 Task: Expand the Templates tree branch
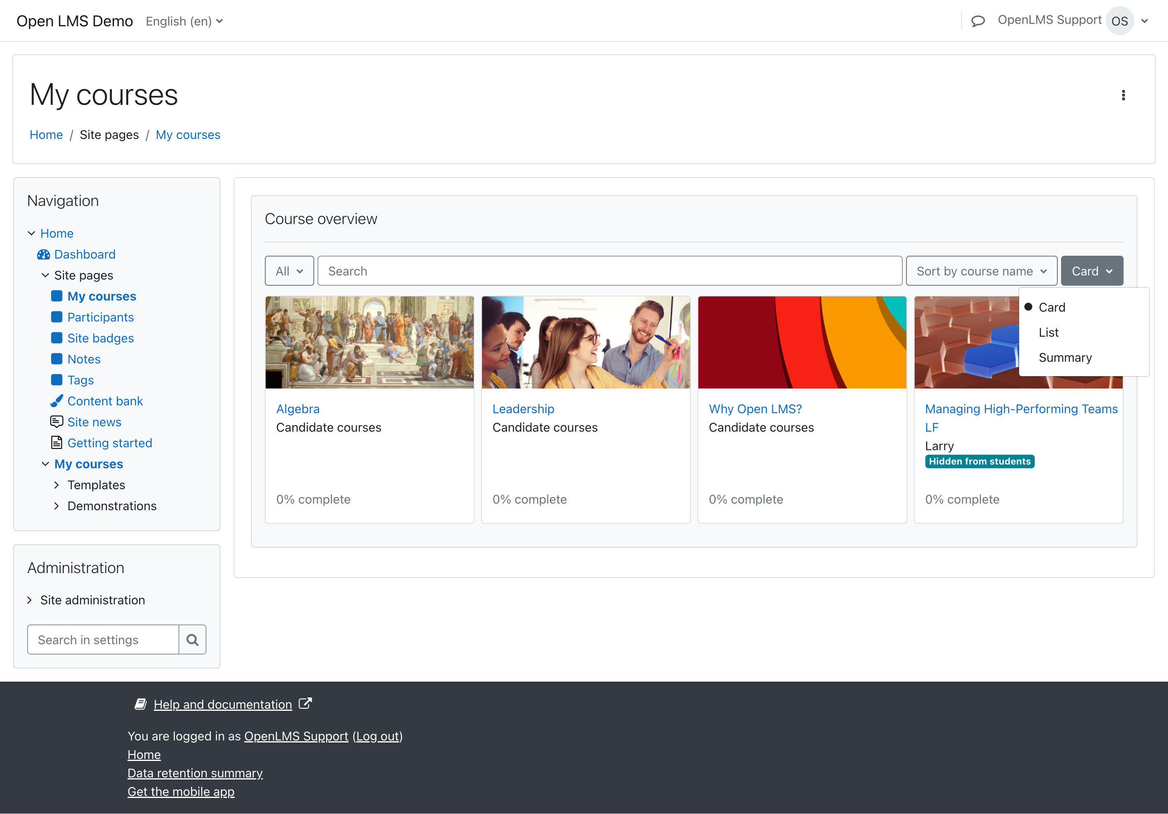coord(56,485)
